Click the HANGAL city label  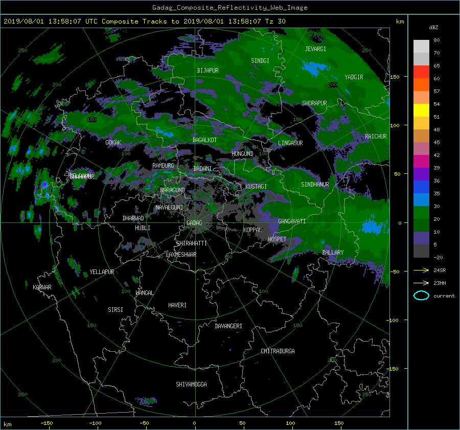[x=145, y=293]
